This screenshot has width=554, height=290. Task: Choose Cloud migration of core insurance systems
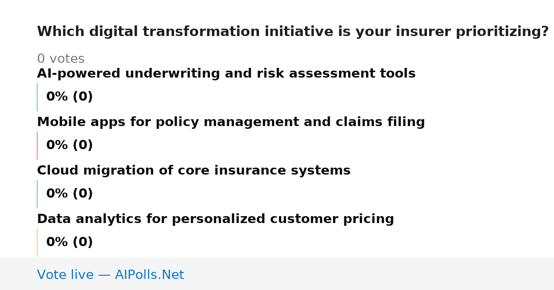pos(193,171)
